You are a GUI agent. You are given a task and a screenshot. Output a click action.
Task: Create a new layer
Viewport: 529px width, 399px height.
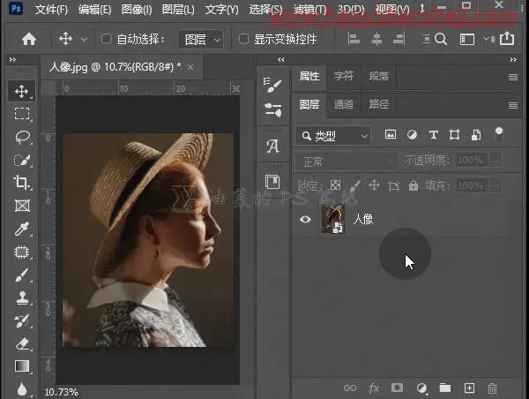[x=469, y=388]
